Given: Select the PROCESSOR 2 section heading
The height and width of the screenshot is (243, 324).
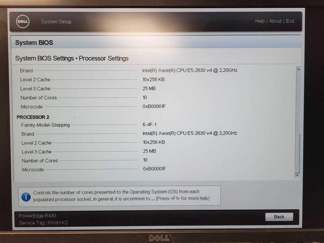Looking at the screenshot, I should pyautogui.click(x=33, y=117).
